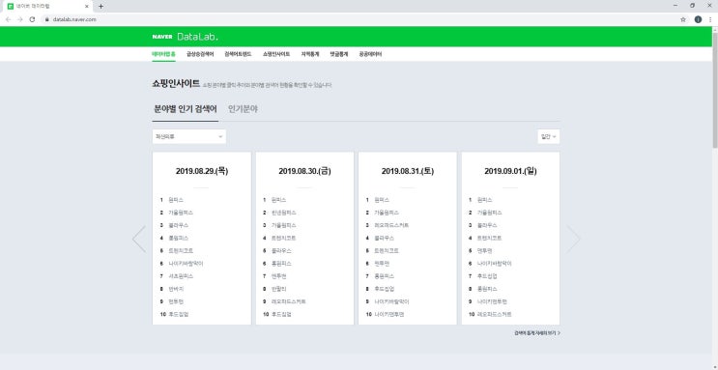
Task: Open the 데이터랩 홈 navigation item
Action: pos(163,54)
